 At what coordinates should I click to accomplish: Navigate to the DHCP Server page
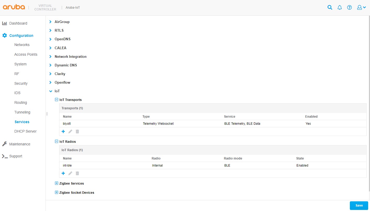[25, 131]
